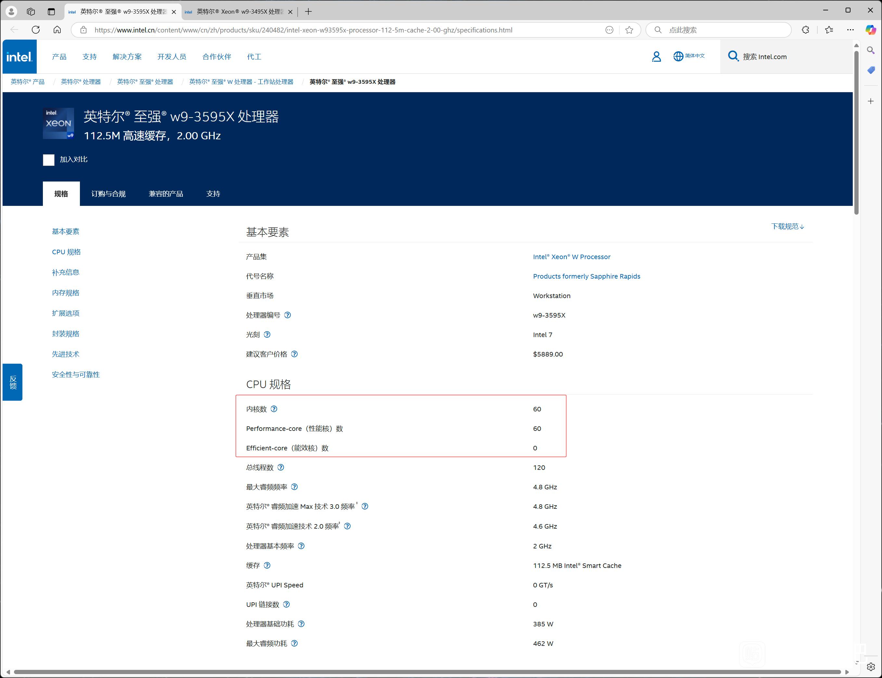The image size is (882, 678).
Task: Click help icon next to 内核数
Action: (274, 409)
